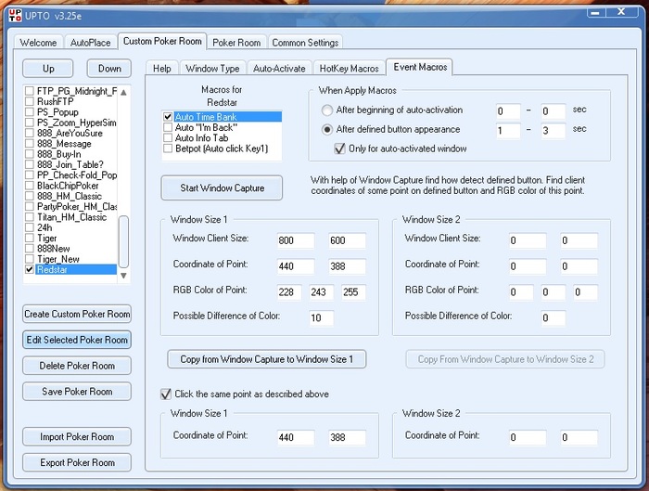
Task: Enable the Tiger_New room checkbox
Action: tap(30, 259)
